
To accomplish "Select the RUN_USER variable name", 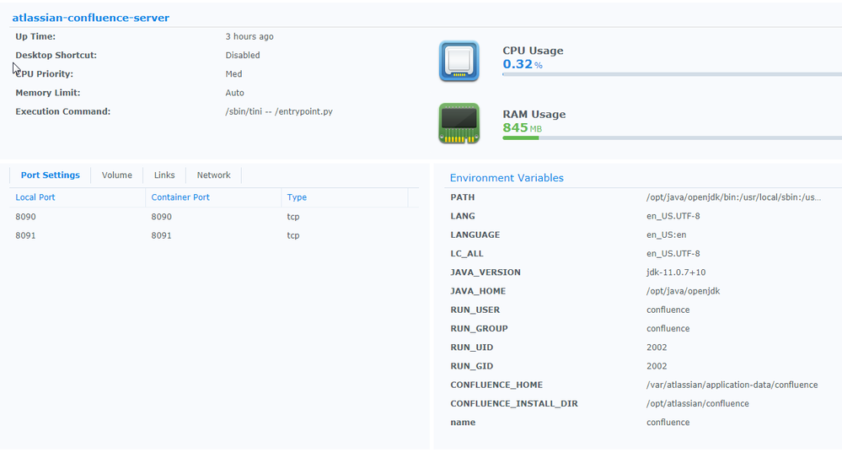I will point(475,310).
